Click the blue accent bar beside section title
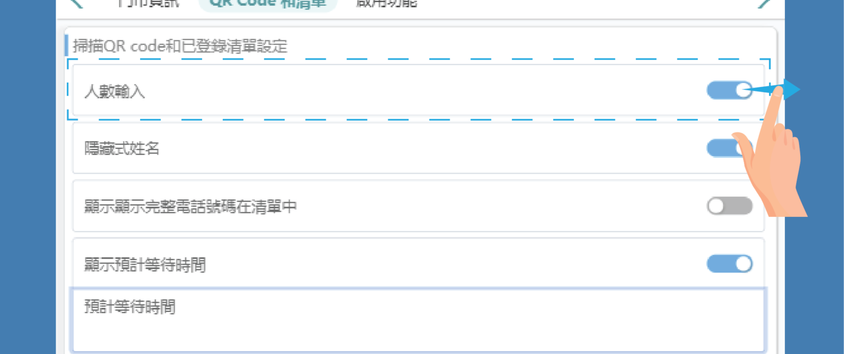 point(66,46)
